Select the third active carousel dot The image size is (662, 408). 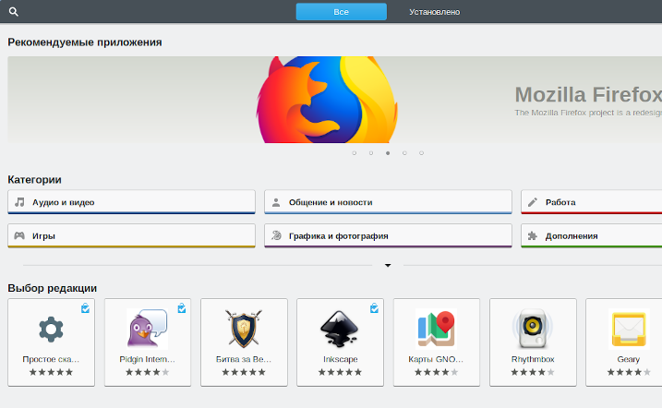click(x=388, y=153)
